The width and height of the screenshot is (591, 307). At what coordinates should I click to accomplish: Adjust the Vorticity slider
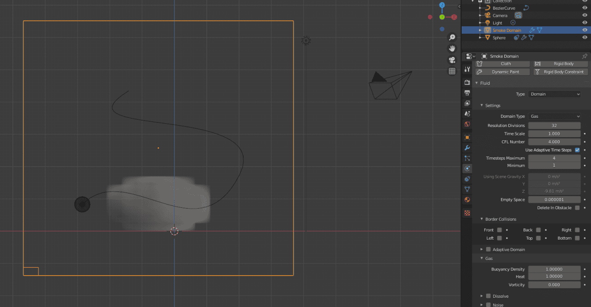coord(554,284)
